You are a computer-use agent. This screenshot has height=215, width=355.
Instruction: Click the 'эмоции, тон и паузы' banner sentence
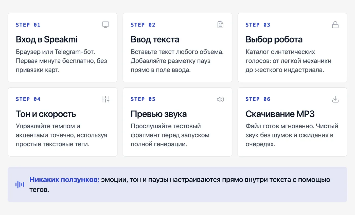point(180,185)
